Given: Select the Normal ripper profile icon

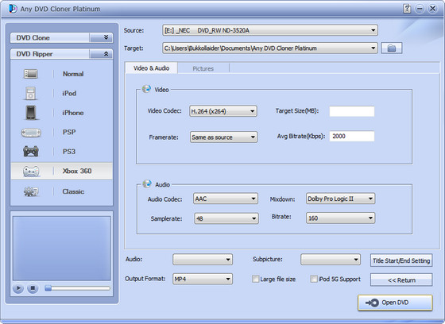Looking at the screenshot, I should click(x=30, y=74).
